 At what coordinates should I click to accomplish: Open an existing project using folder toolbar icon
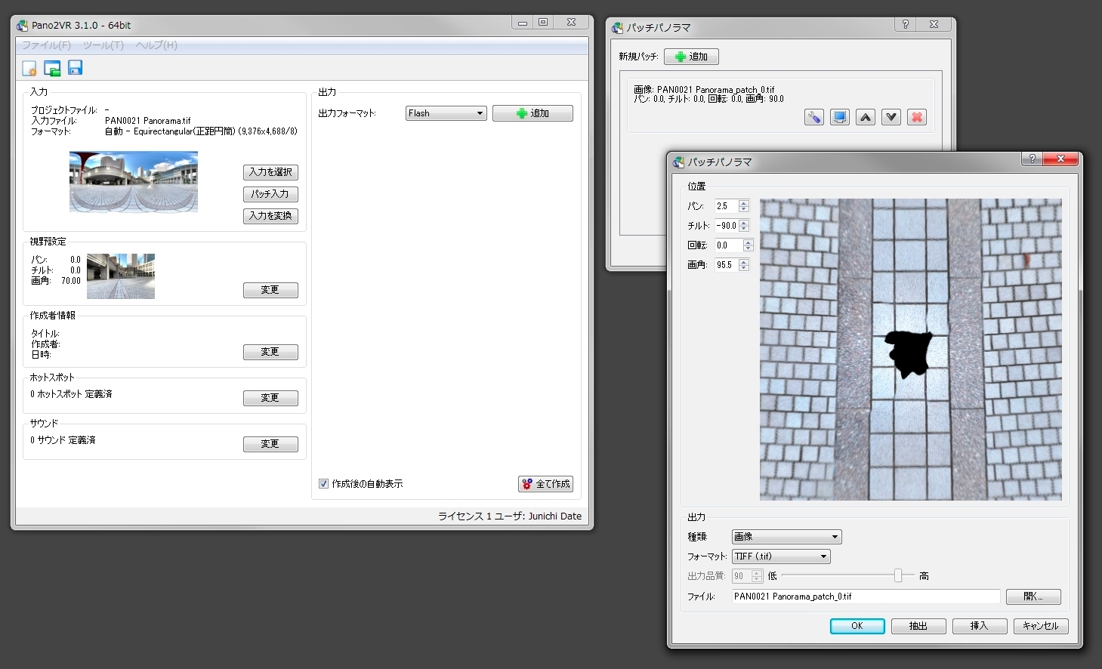(x=51, y=68)
